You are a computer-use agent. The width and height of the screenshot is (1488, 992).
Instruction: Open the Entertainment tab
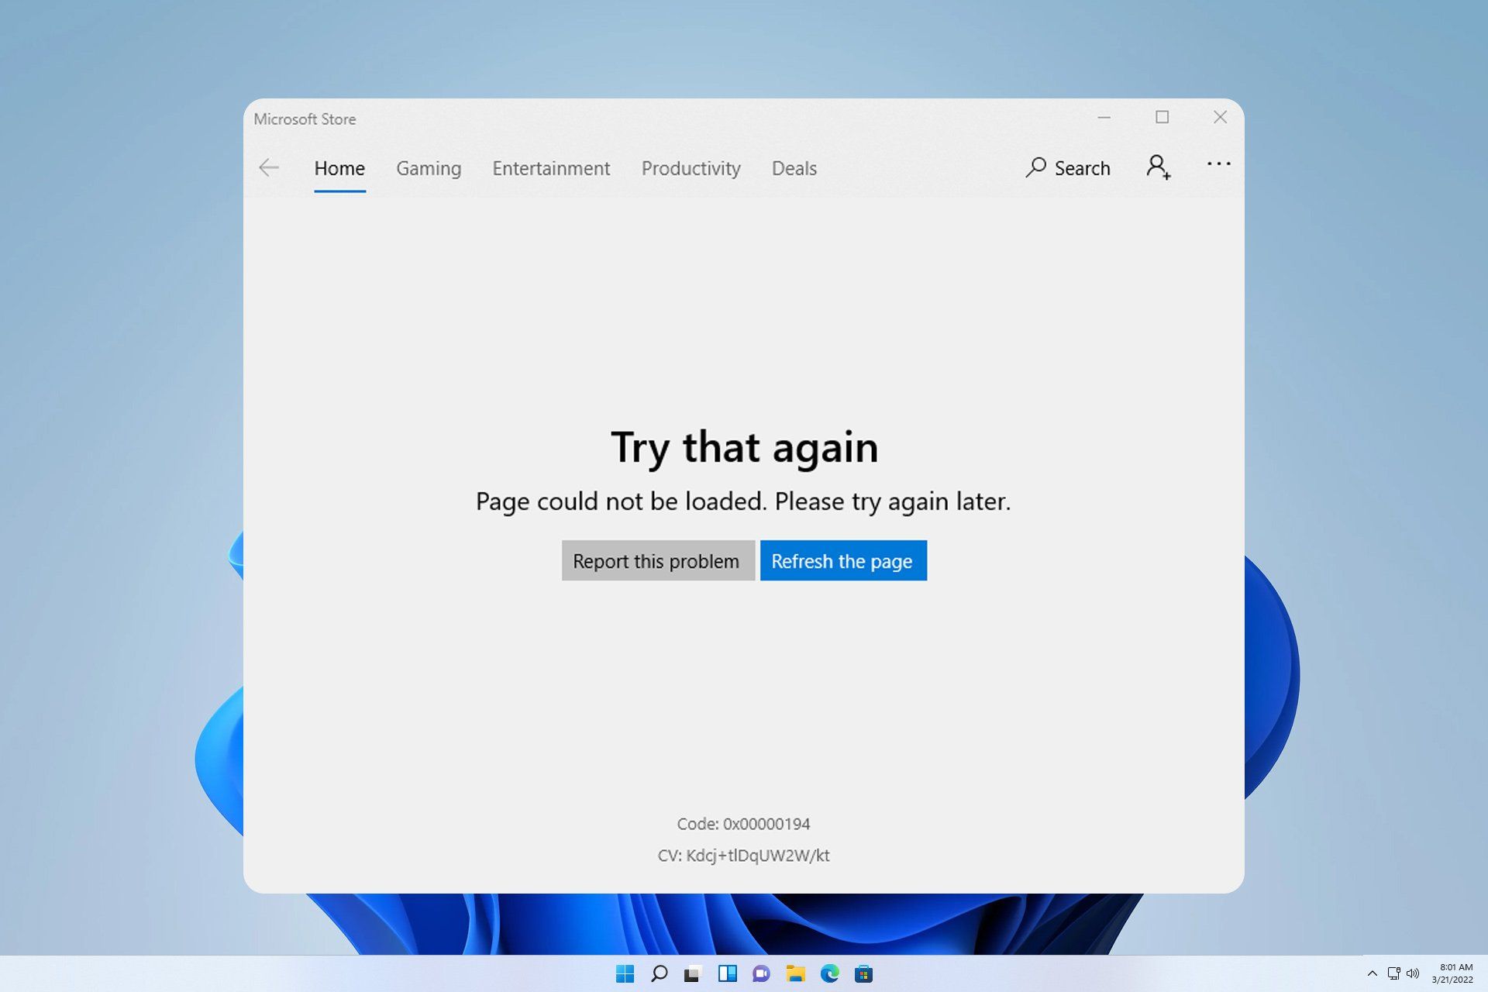(551, 168)
